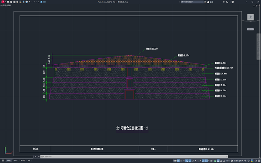
Task: Click the viewport controls label at top left
Action: [x=6, y=5]
